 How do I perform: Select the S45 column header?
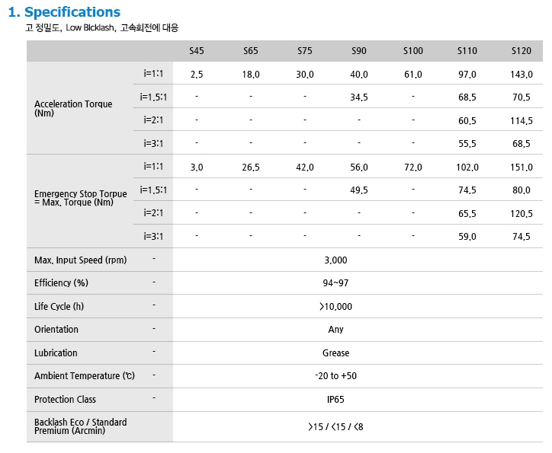click(x=197, y=51)
